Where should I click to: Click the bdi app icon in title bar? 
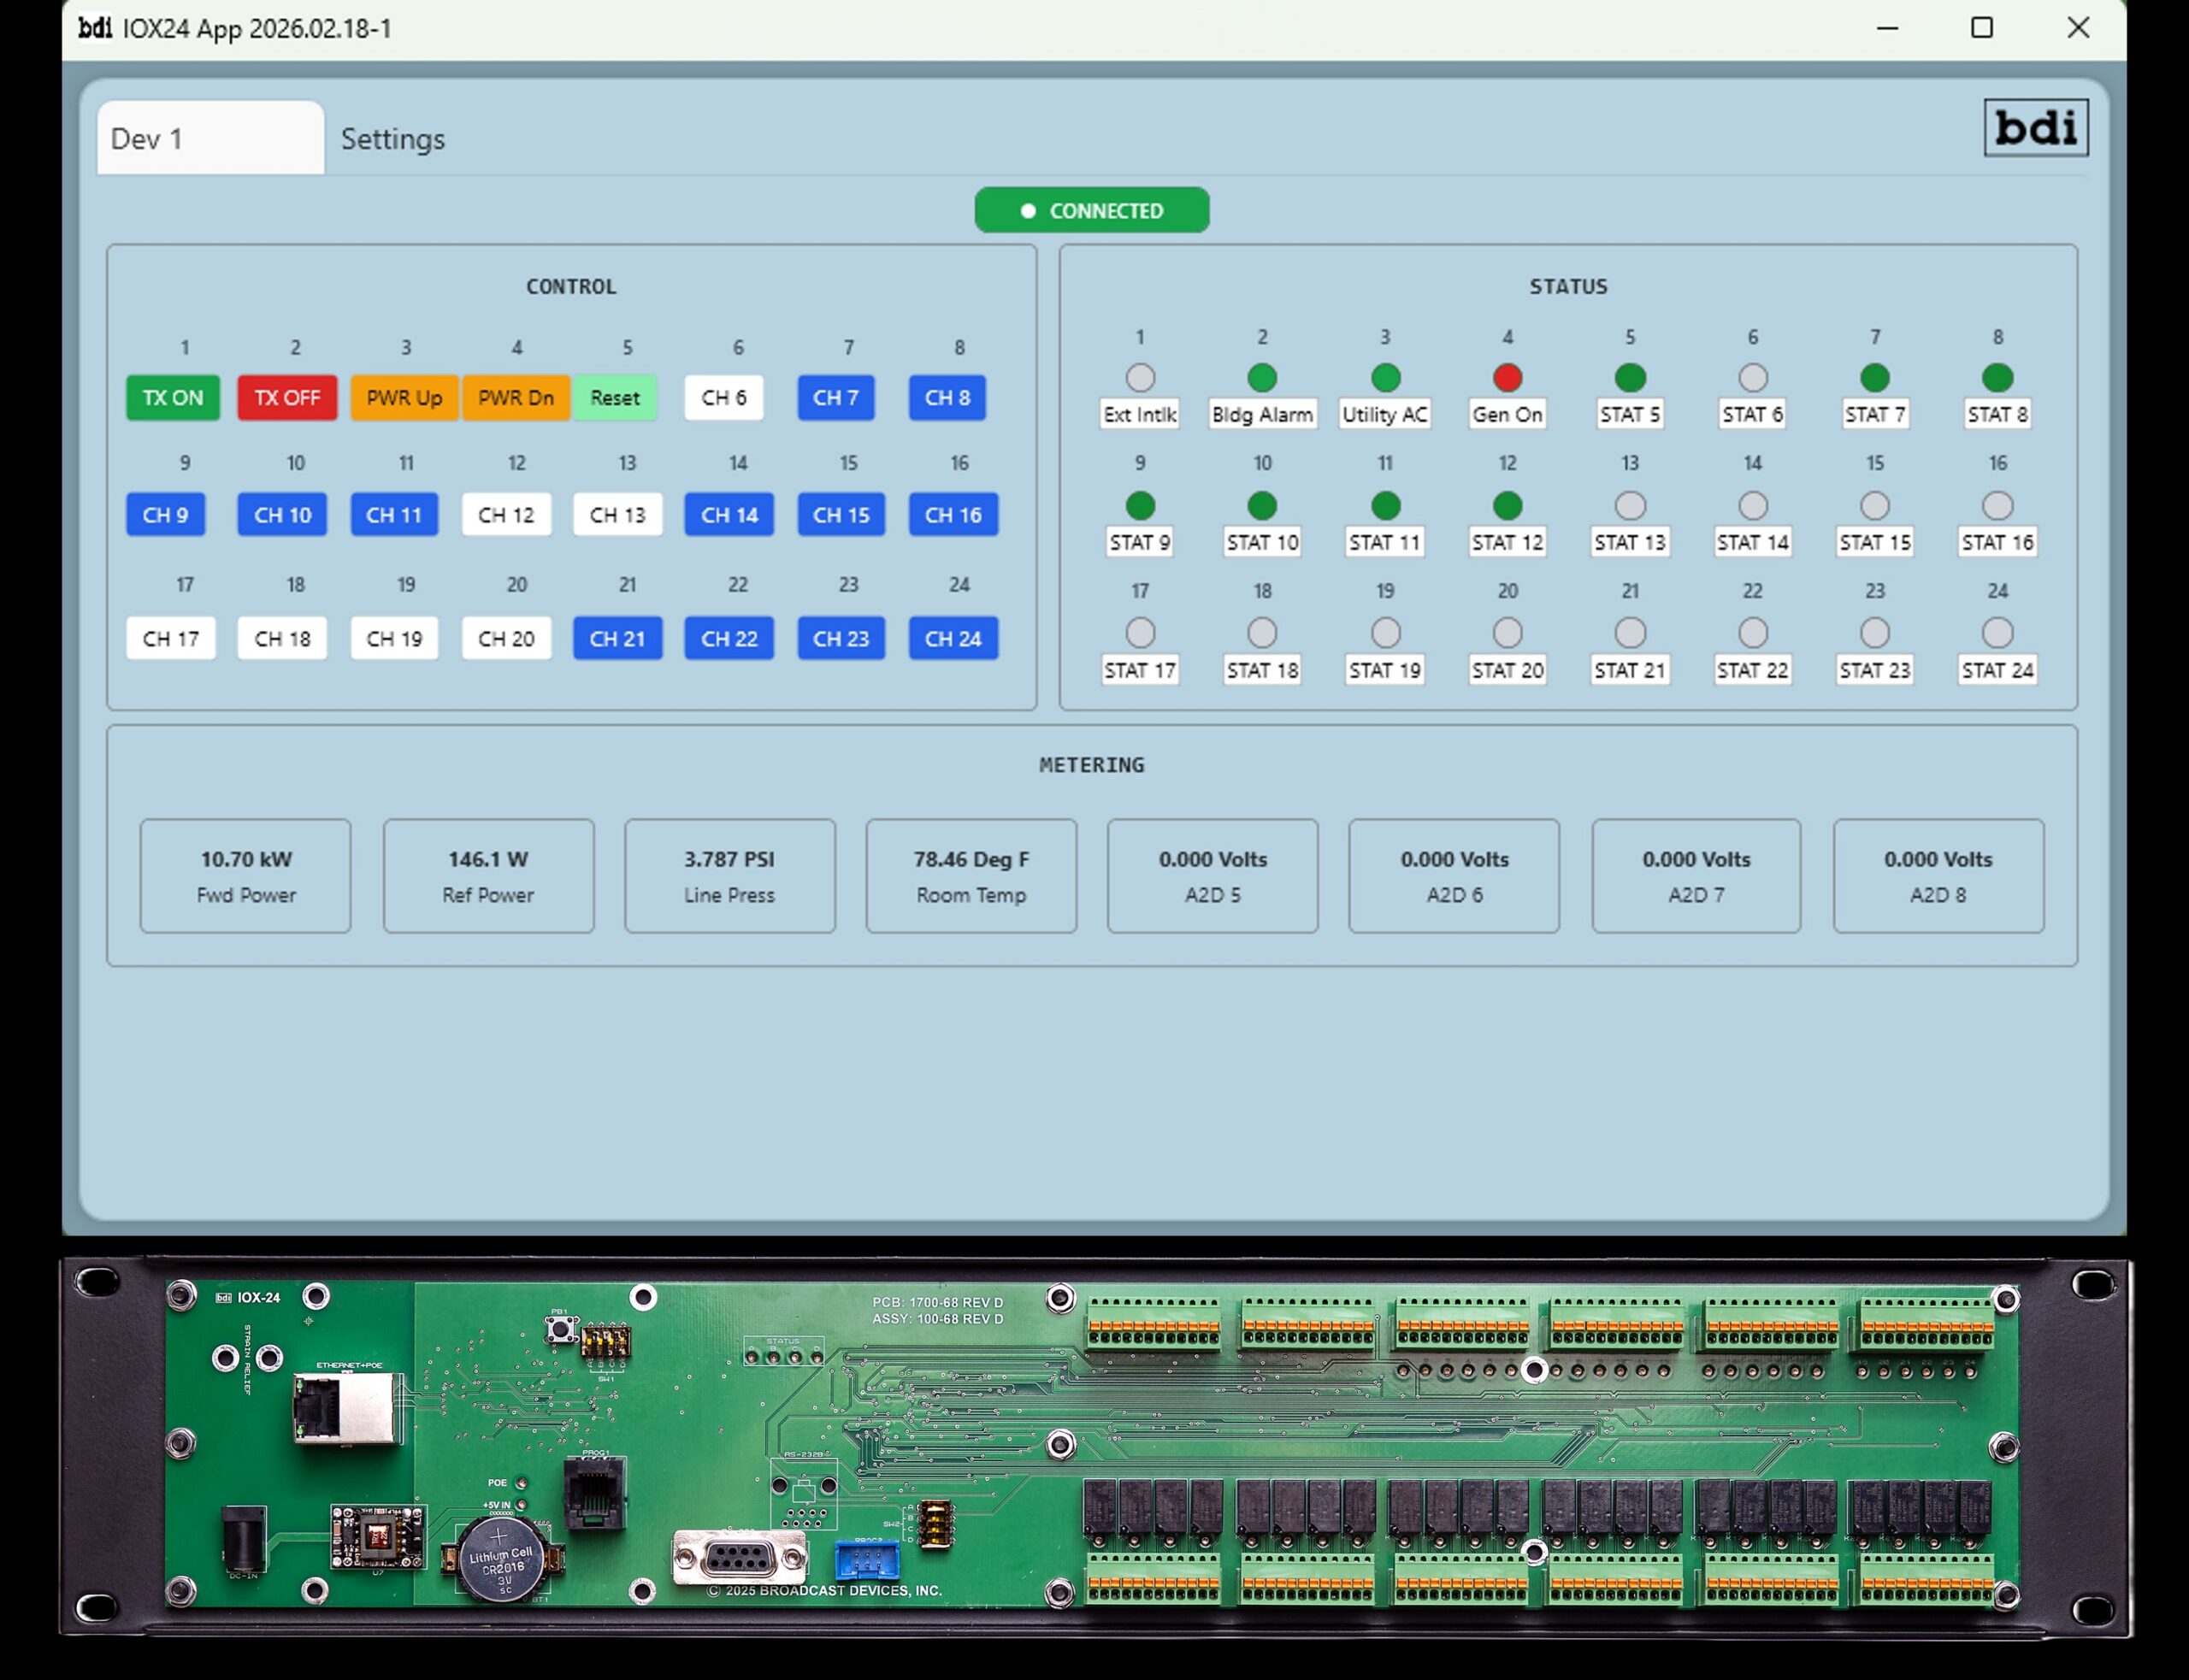click(x=95, y=28)
